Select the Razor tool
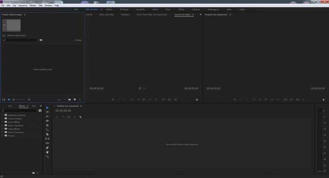This screenshot has width=329, height=178. point(47,134)
